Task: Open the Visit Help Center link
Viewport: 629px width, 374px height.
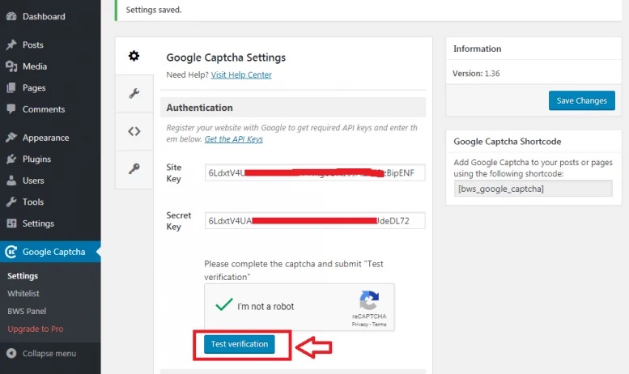Action: click(x=241, y=75)
